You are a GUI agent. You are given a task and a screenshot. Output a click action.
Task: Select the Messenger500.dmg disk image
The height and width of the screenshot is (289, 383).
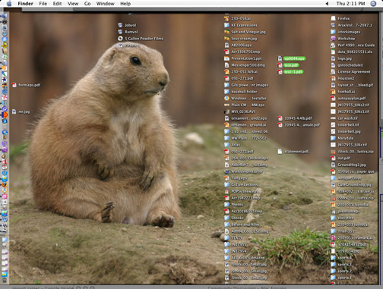pyautogui.click(x=226, y=65)
